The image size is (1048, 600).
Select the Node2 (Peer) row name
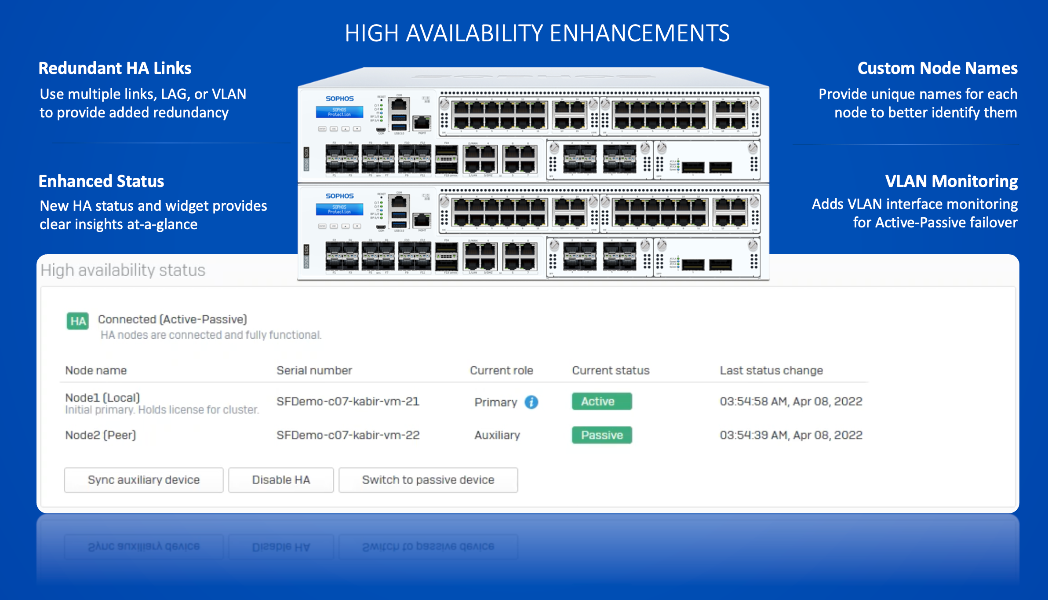pyautogui.click(x=100, y=435)
